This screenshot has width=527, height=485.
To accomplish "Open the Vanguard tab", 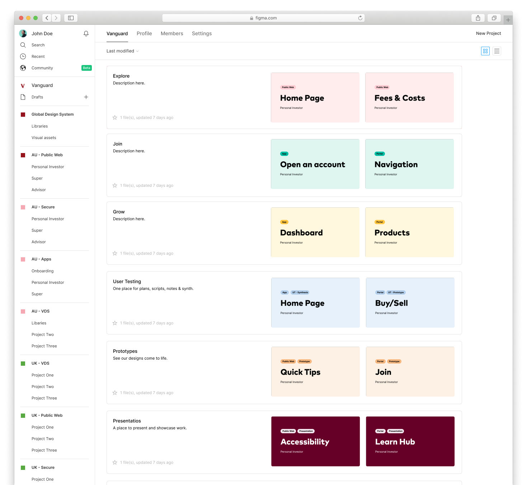I will coord(117,33).
